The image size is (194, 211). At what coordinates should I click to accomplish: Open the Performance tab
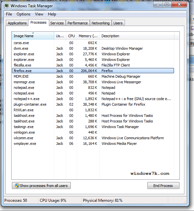coord(78,23)
